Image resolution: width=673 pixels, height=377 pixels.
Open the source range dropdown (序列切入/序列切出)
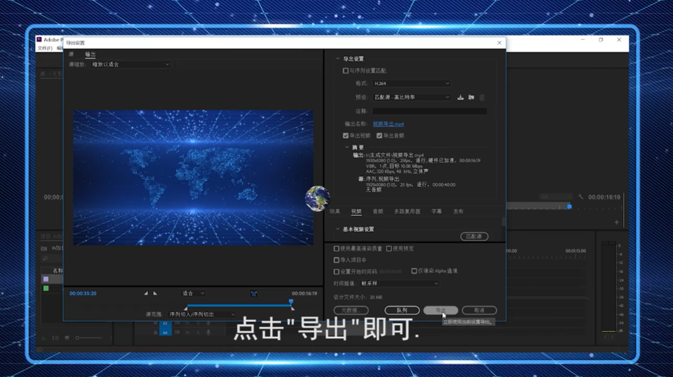tap(202, 314)
